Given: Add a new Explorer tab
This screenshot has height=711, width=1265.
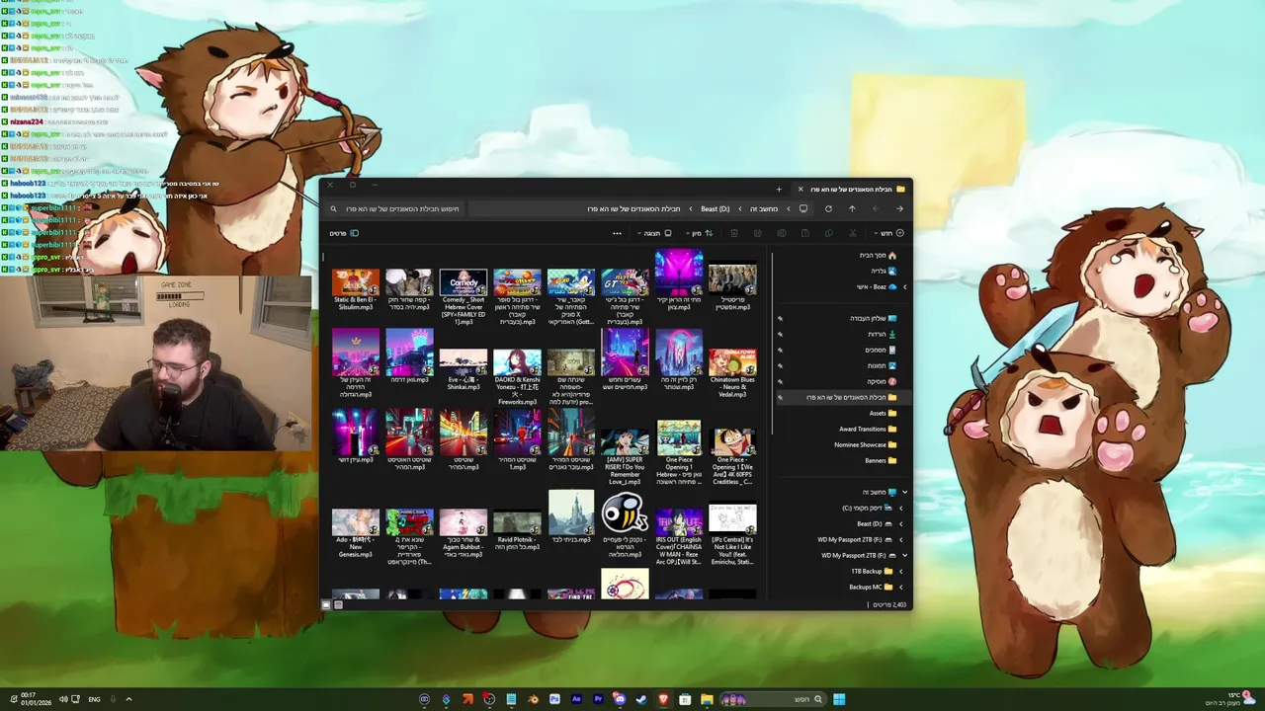Looking at the screenshot, I should [779, 189].
